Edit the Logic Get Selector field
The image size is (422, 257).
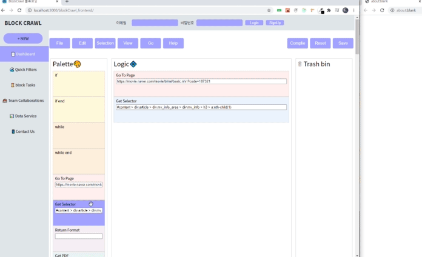click(201, 107)
